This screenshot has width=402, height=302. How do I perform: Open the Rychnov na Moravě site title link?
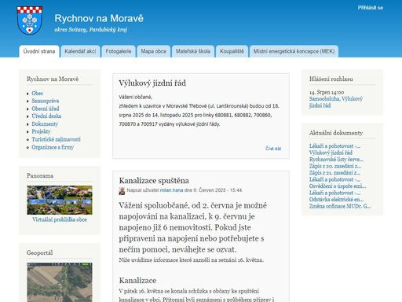[x=99, y=18]
